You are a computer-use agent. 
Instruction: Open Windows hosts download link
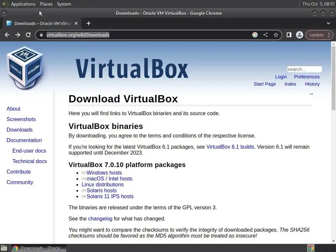point(104,173)
